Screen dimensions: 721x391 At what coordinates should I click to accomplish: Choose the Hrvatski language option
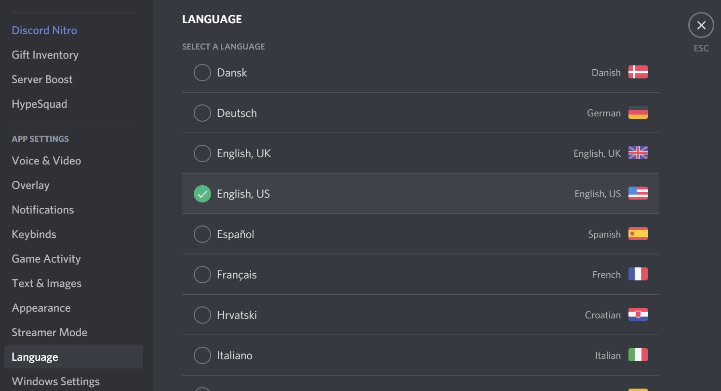(x=202, y=315)
